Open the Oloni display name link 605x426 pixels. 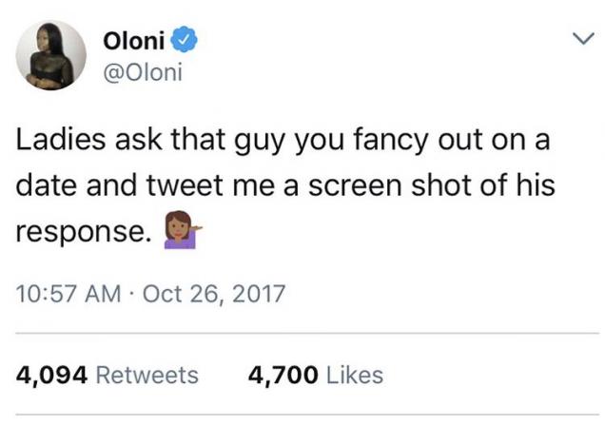[133, 40]
